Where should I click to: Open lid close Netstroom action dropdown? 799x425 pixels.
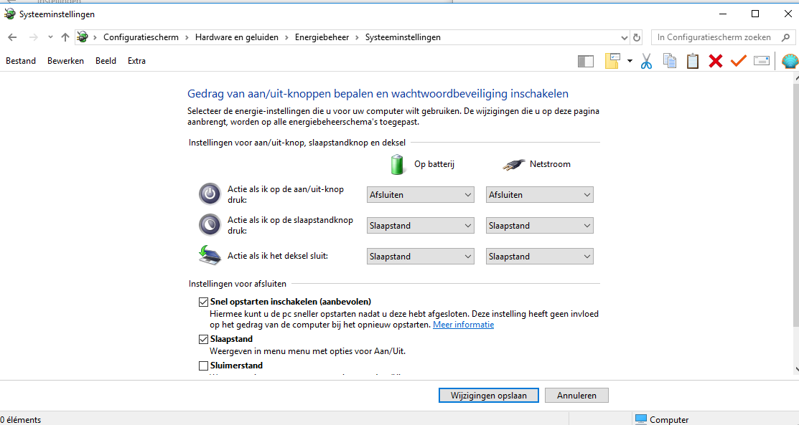pos(540,257)
